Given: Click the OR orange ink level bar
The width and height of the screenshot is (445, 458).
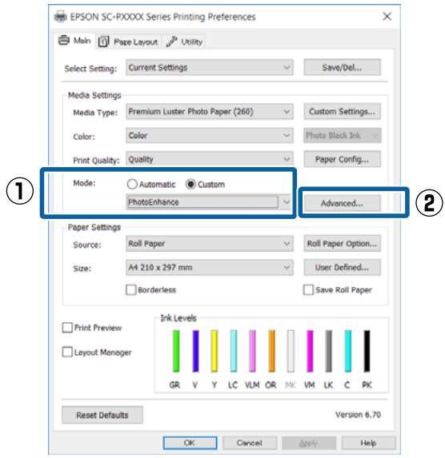Looking at the screenshot, I should (271, 351).
